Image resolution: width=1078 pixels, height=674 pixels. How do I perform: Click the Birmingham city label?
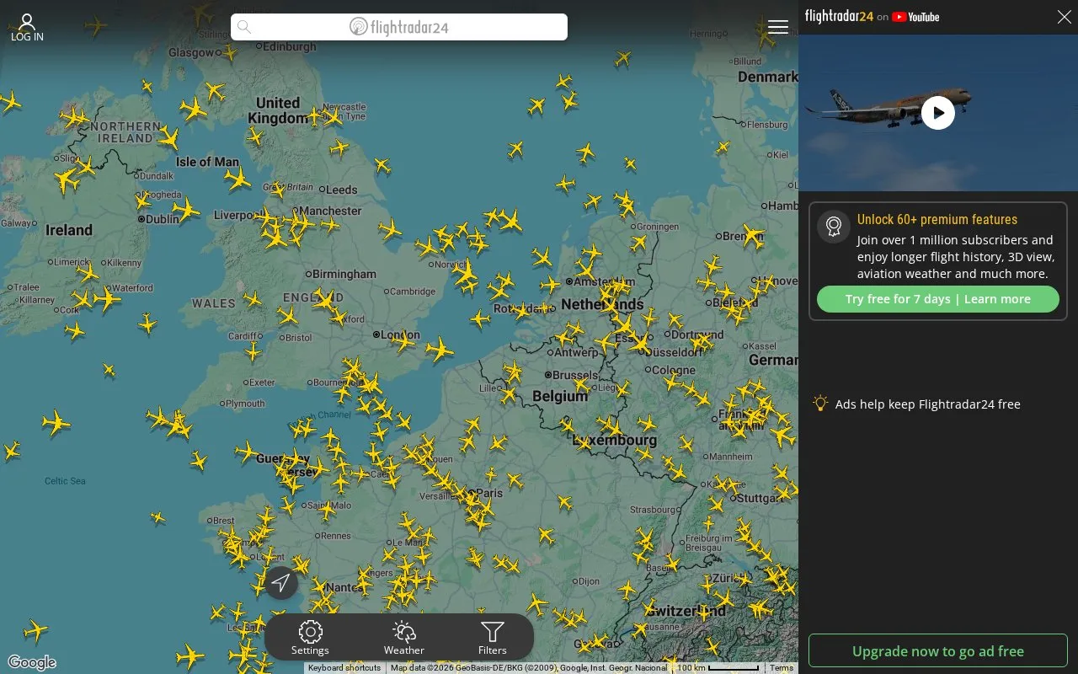point(344,274)
